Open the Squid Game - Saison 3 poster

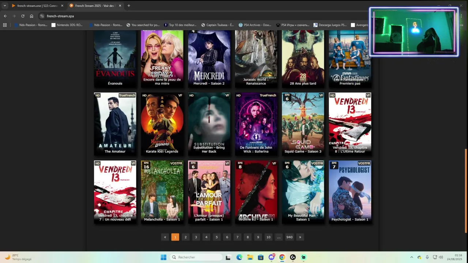[x=303, y=124]
